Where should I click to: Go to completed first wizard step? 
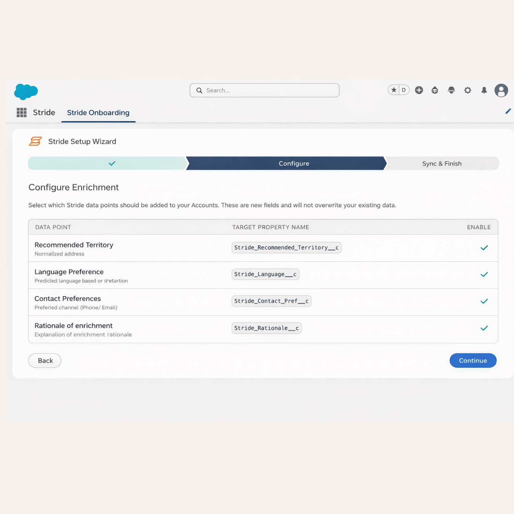(x=108, y=163)
